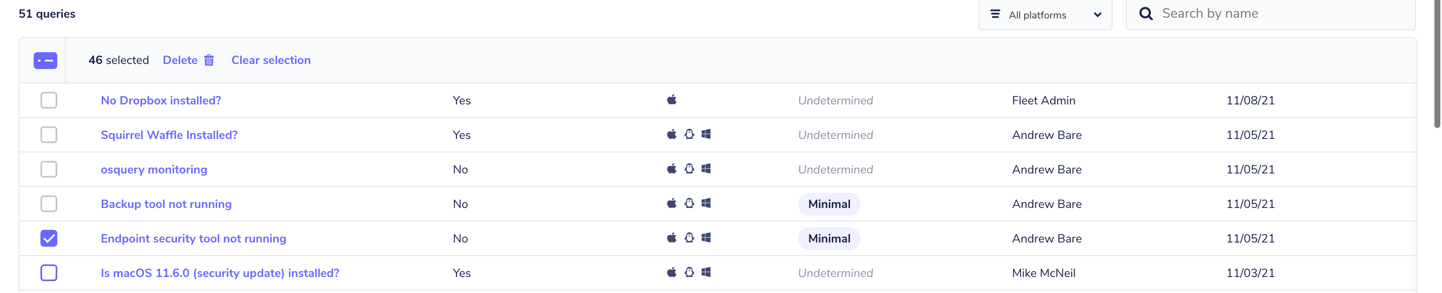Click the Apple icon on Backup tool not running row
Screen dimensions: 1442x293
pos(671,203)
